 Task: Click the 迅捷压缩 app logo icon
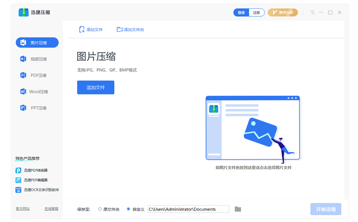[24, 12]
